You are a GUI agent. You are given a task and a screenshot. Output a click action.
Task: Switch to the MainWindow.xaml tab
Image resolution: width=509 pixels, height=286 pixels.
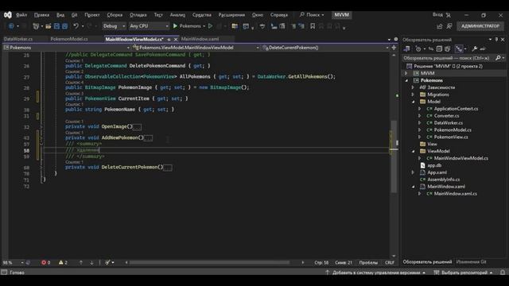200,39
